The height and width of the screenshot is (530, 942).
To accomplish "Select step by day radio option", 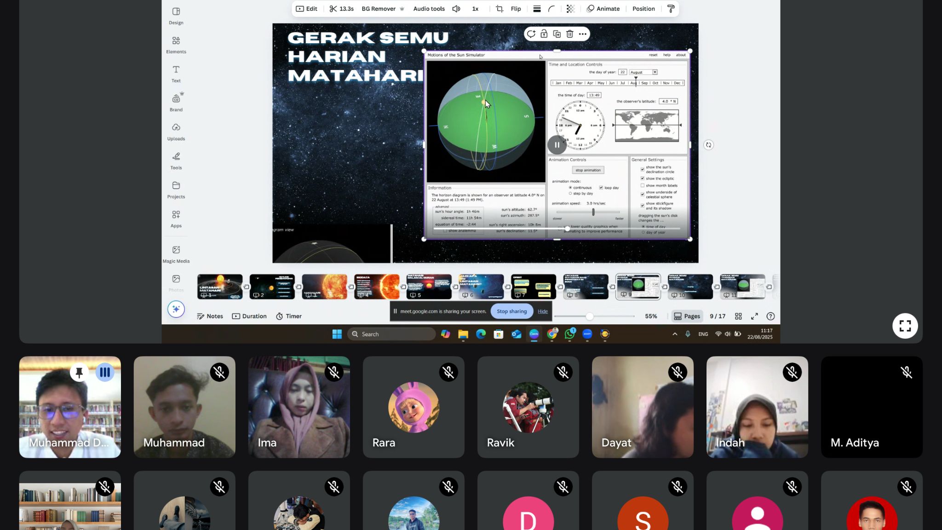I will [x=570, y=194].
